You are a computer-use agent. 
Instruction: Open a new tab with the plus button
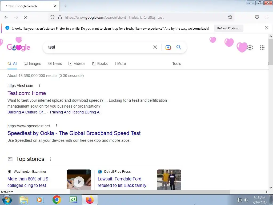coord(65,6)
